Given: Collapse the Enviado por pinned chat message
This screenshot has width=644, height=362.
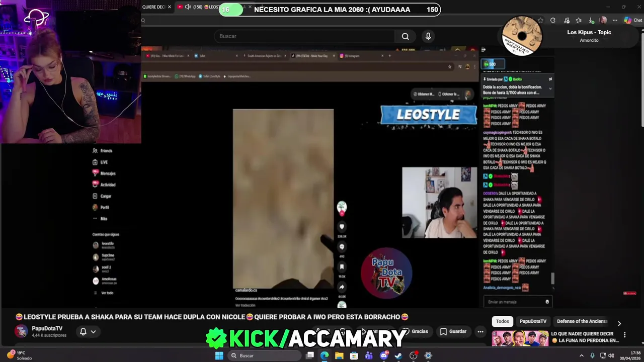Looking at the screenshot, I should click(550, 88).
